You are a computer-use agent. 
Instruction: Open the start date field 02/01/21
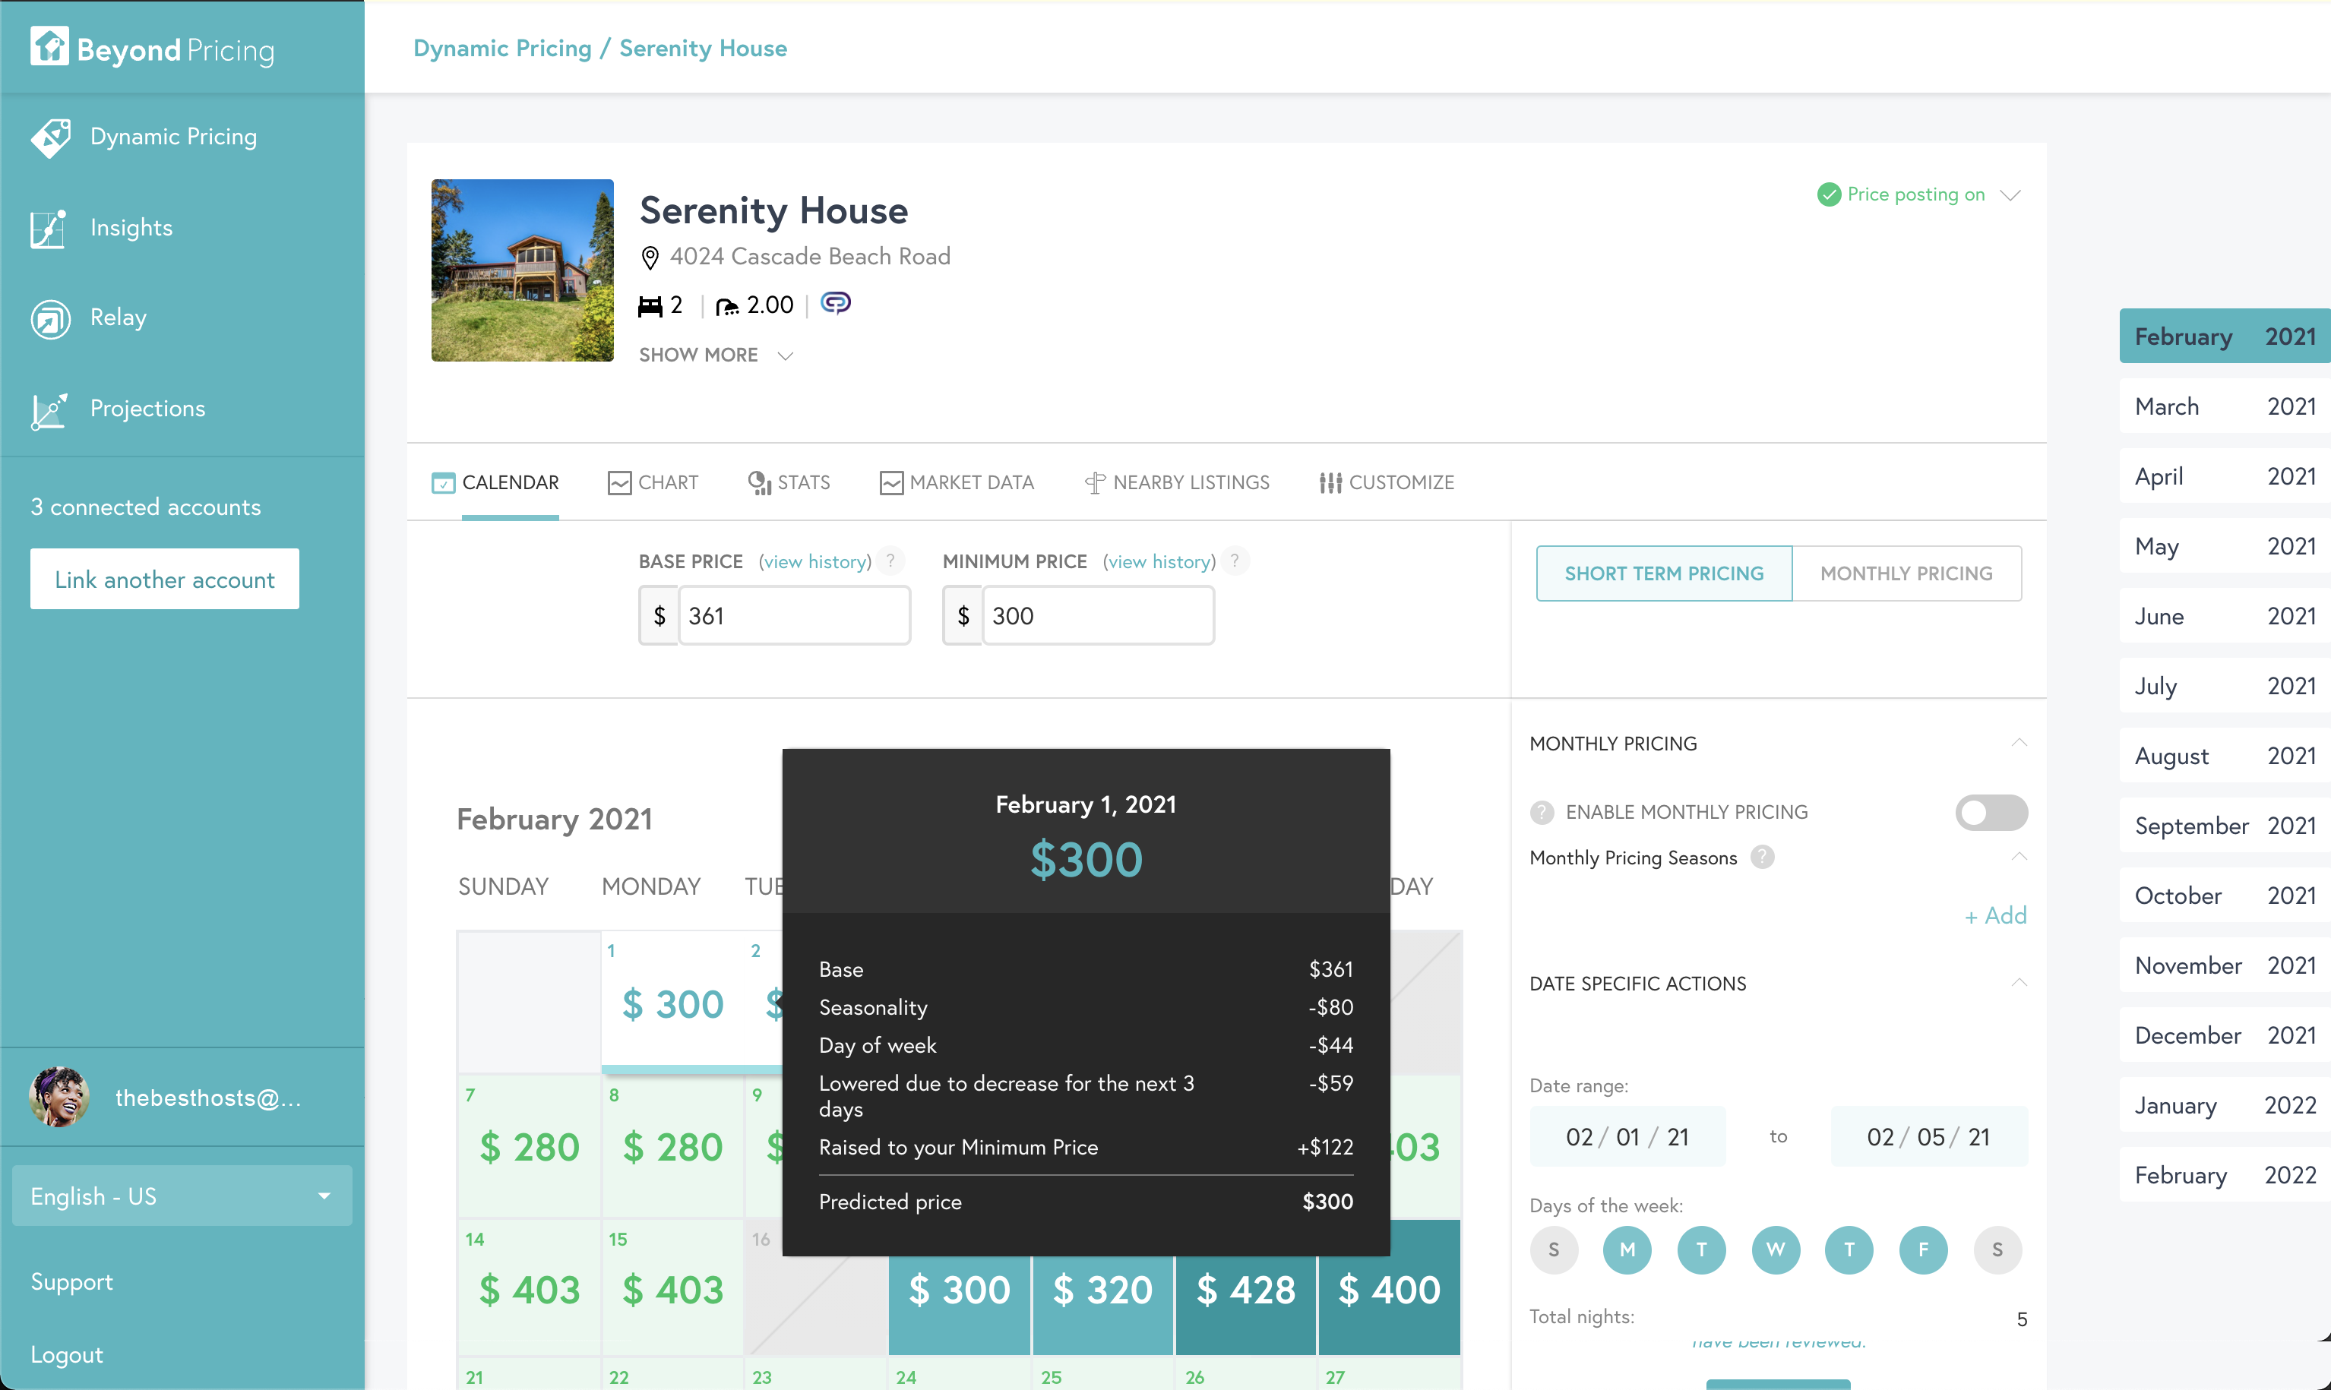click(x=1627, y=1137)
